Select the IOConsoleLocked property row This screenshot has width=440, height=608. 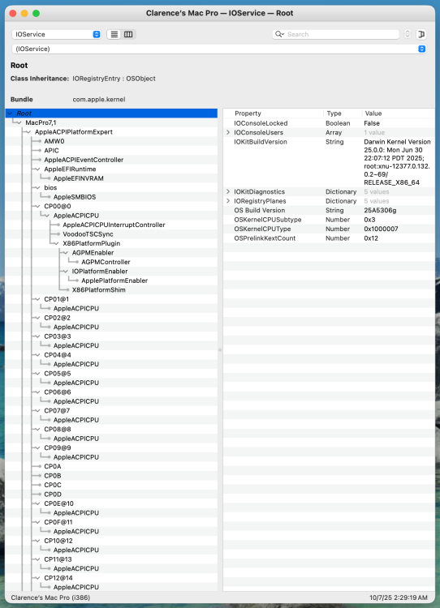pyautogui.click(x=329, y=123)
